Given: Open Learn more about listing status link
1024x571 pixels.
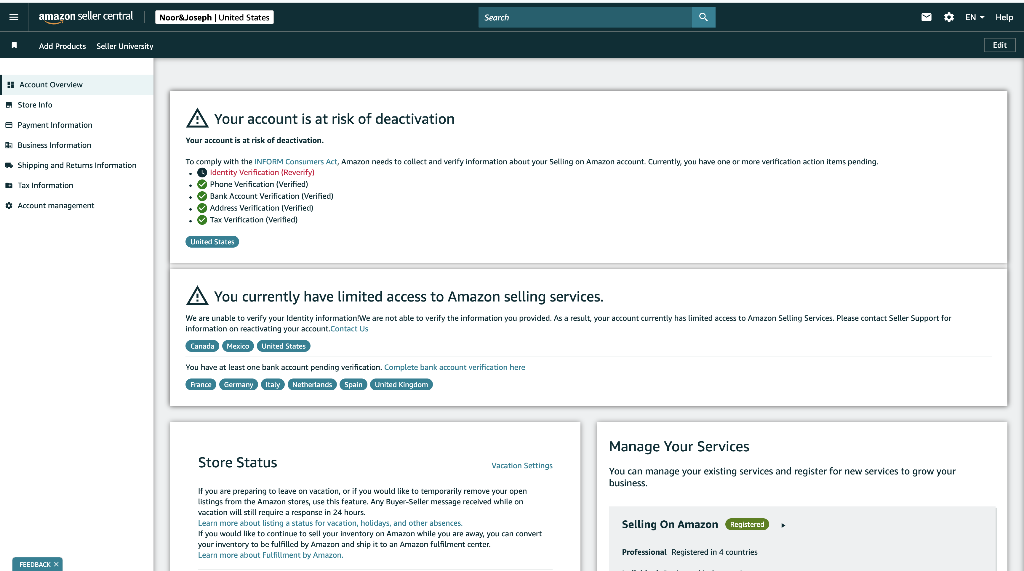Looking at the screenshot, I should (330, 523).
